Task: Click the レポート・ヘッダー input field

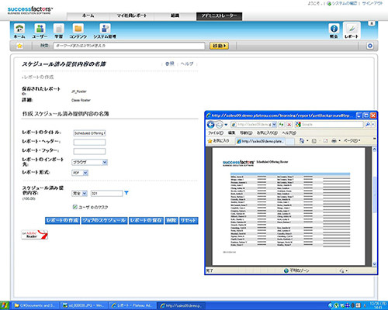Action: point(89,142)
